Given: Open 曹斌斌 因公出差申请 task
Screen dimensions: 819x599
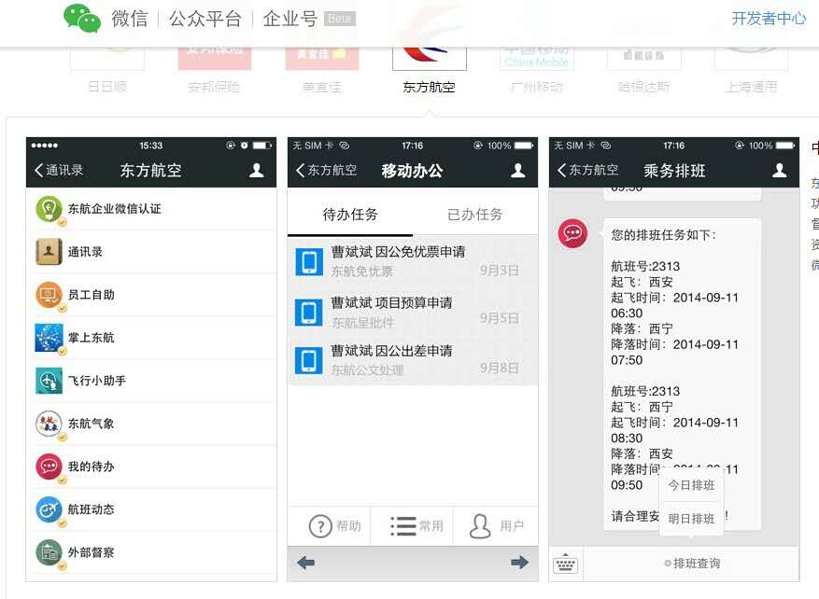Looking at the screenshot, I should click(413, 360).
